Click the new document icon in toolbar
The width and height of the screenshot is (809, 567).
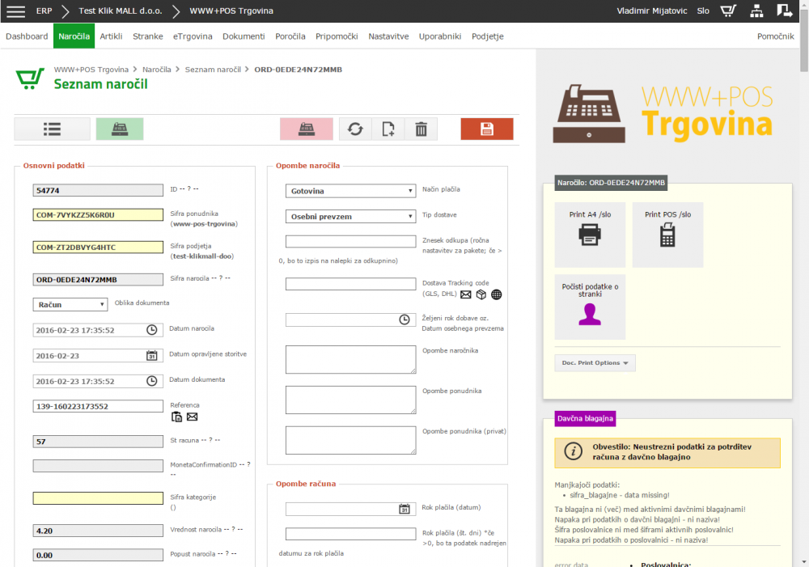tap(388, 129)
